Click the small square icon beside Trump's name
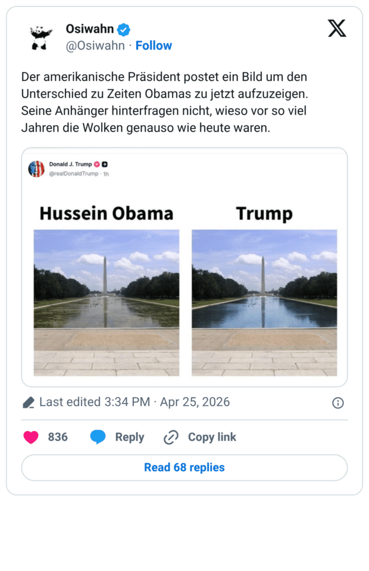 105,164
